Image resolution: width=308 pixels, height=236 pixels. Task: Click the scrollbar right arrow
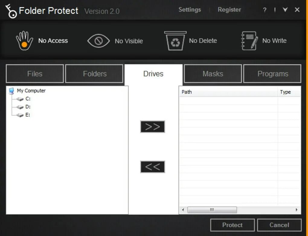tap(297, 210)
